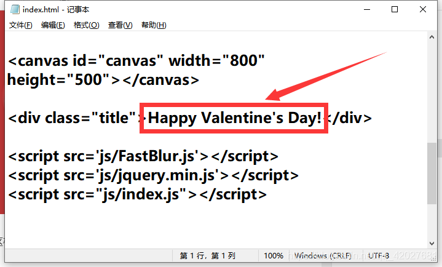
Task: Open the 文件(F) File menu
Action: click(20, 25)
